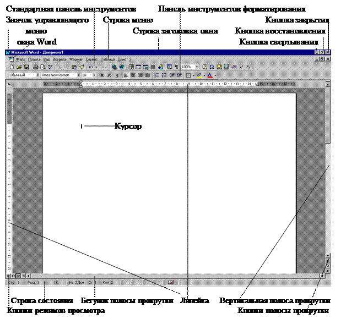Click the New document icon
The image size is (346, 324).
click(11, 67)
